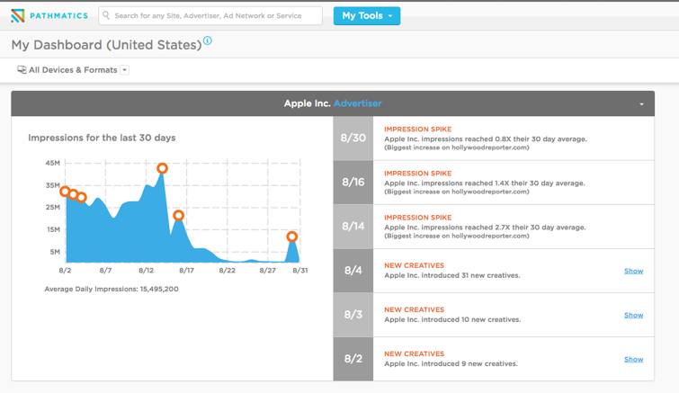Click Apple Inc. panel title
Image resolution: width=679 pixels, height=393 pixels.
[307, 103]
